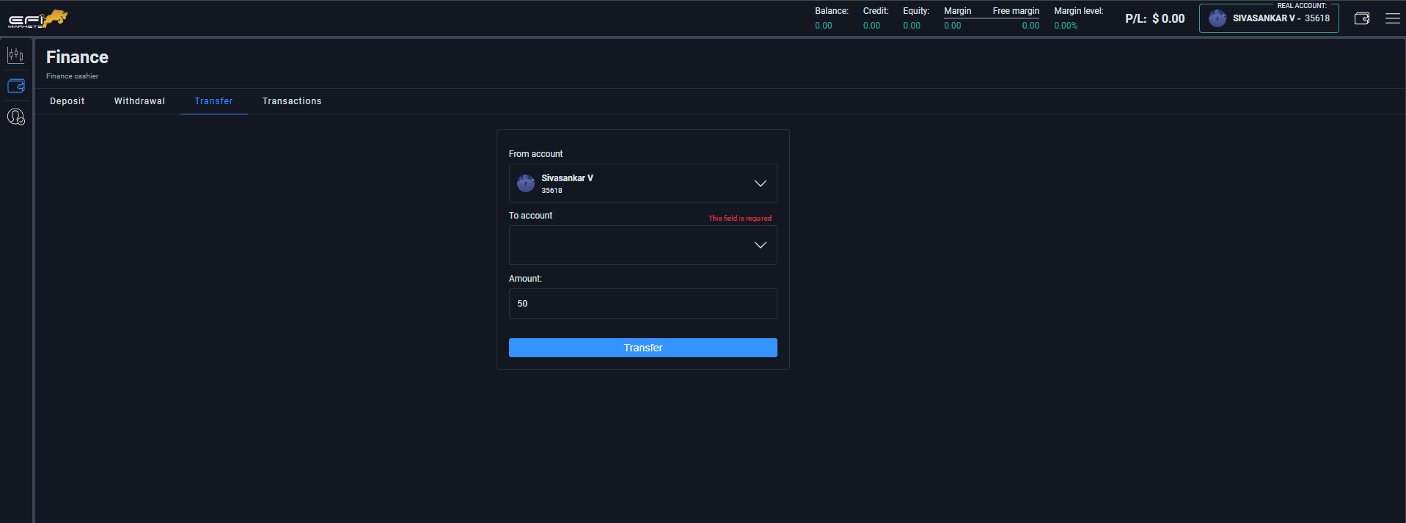Image resolution: width=1406 pixels, height=523 pixels.
Task: Click the Equity label in header
Action: click(x=916, y=11)
